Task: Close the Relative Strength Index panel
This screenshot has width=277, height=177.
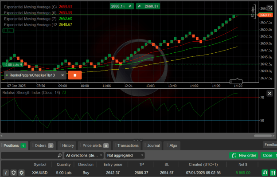Action: [x=269, y=93]
